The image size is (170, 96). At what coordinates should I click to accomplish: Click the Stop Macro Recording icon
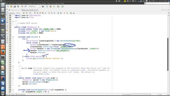[x=67, y=13]
